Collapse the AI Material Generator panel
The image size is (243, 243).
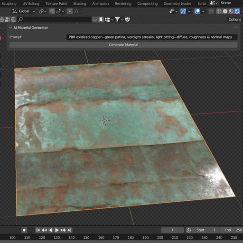click(10, 28)
